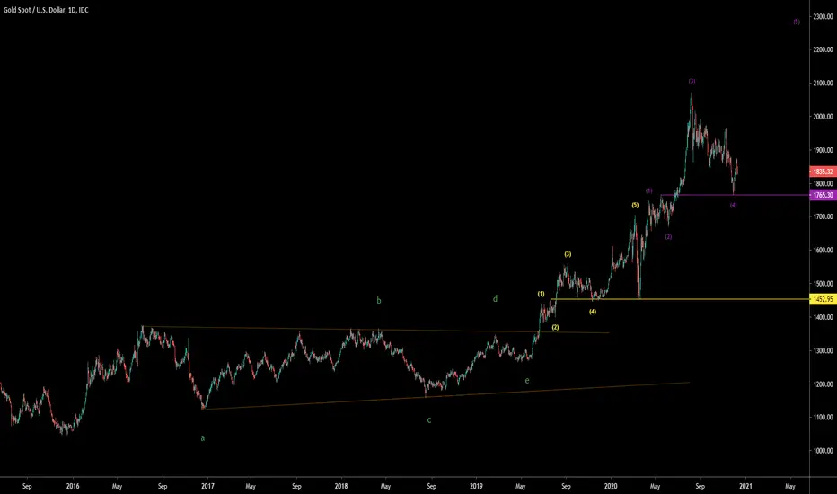Viewport: 837px width, 494px height.
Task: Select the yellow wave label (4)
Action: pos(593,312)
